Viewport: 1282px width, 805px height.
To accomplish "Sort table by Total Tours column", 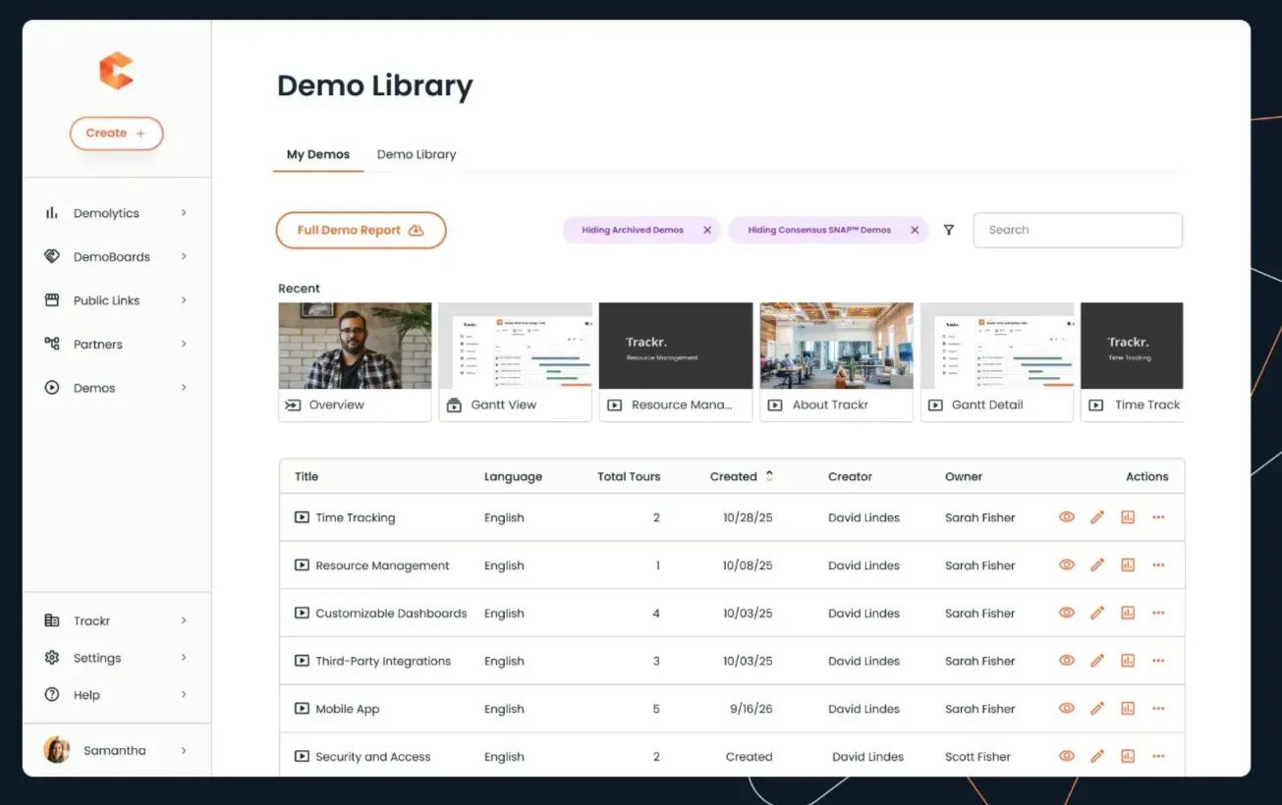I will coord(629,476).
